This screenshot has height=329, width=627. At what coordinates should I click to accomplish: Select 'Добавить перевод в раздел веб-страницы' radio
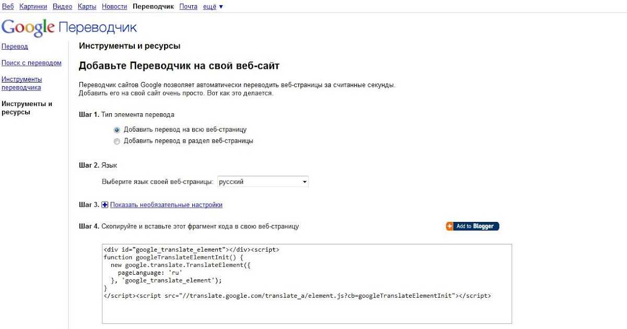[x=117, y=141]
